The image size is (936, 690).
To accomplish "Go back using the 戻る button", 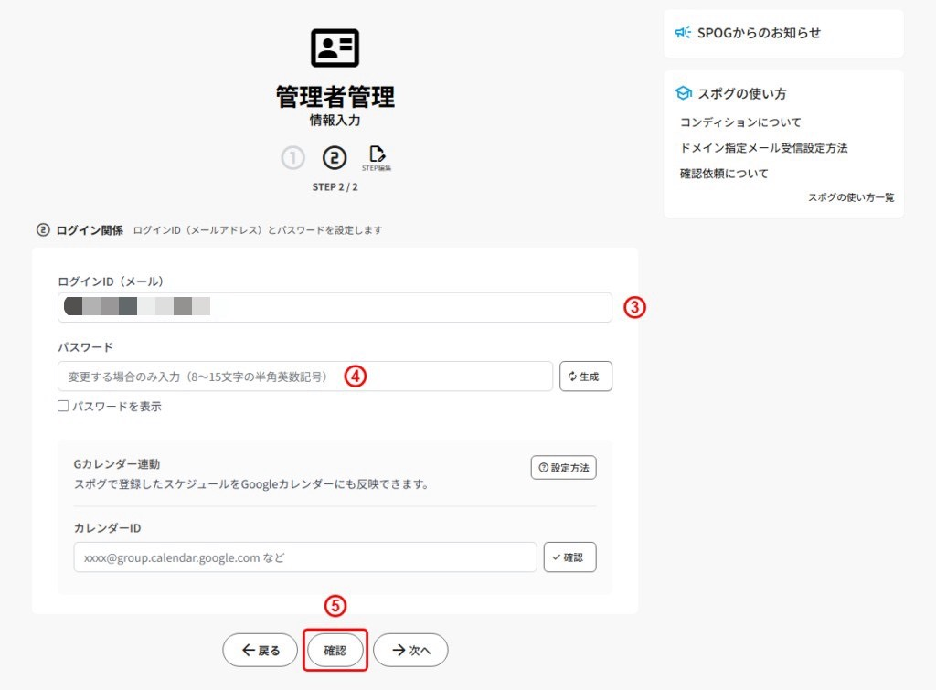I will 261,650.
